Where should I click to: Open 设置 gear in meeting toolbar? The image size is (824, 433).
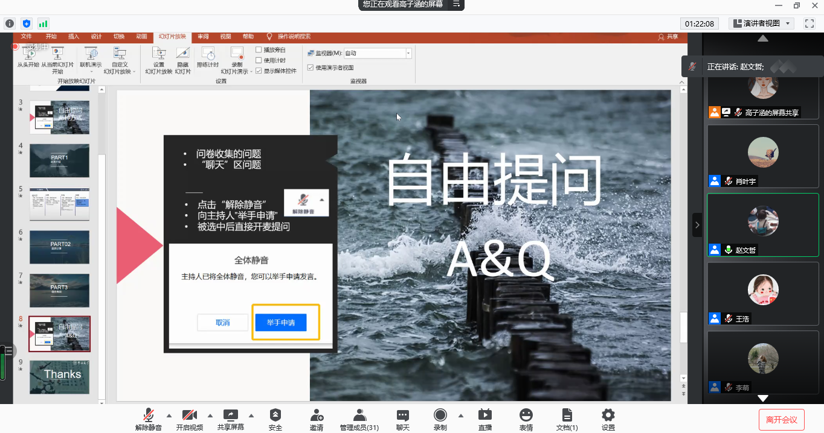608,416
